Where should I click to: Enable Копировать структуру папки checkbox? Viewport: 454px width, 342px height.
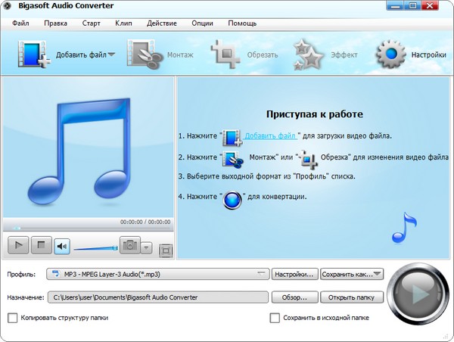coord(12,318)
